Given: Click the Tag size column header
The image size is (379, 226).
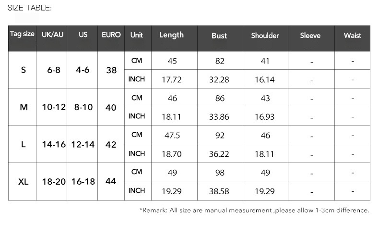Looking at the screenshot, I should [23, 35].
